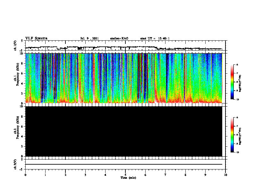This screenshot has height=196, width=254.
Task: Click the "-6" label on ch.1 colorbar
Action: pyautogui.click(x=236, y=64)
